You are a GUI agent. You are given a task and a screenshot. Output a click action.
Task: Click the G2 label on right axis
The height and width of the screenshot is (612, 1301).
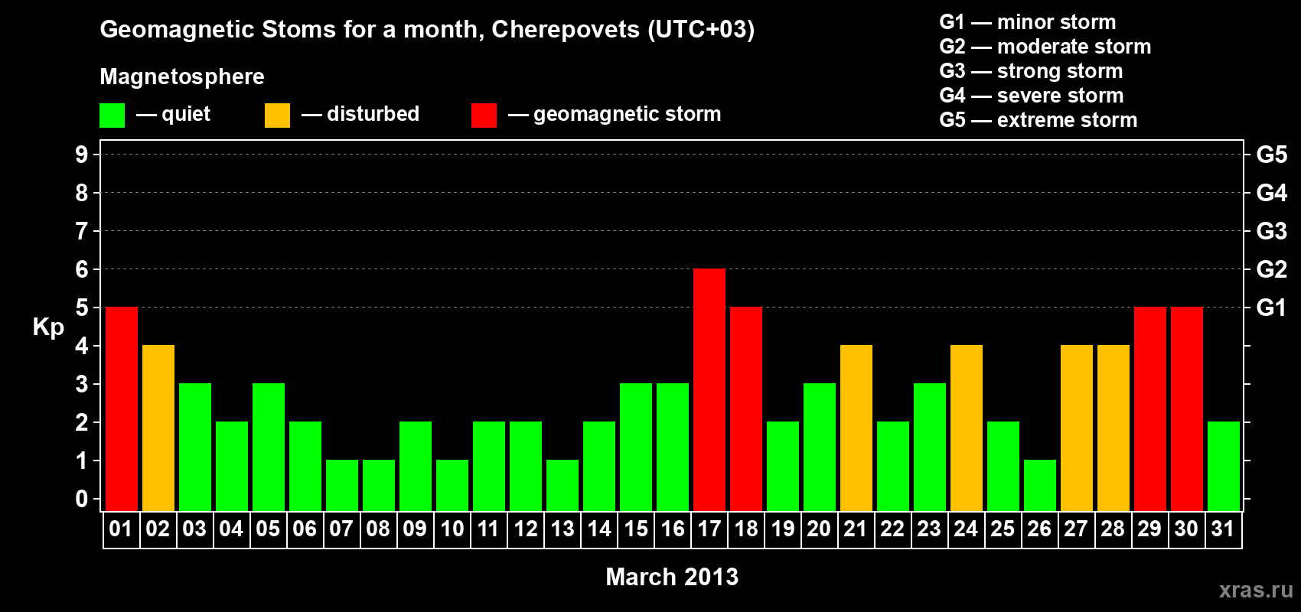point(1272,269)
